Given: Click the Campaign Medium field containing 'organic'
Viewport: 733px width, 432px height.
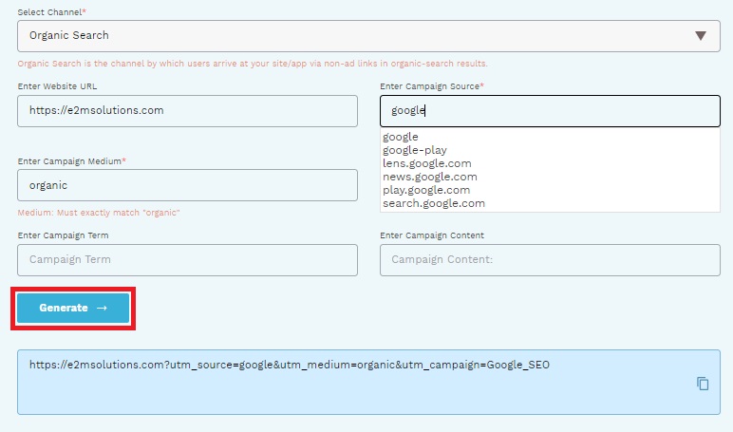Looking at the screenshot, I should click(187, 185).
